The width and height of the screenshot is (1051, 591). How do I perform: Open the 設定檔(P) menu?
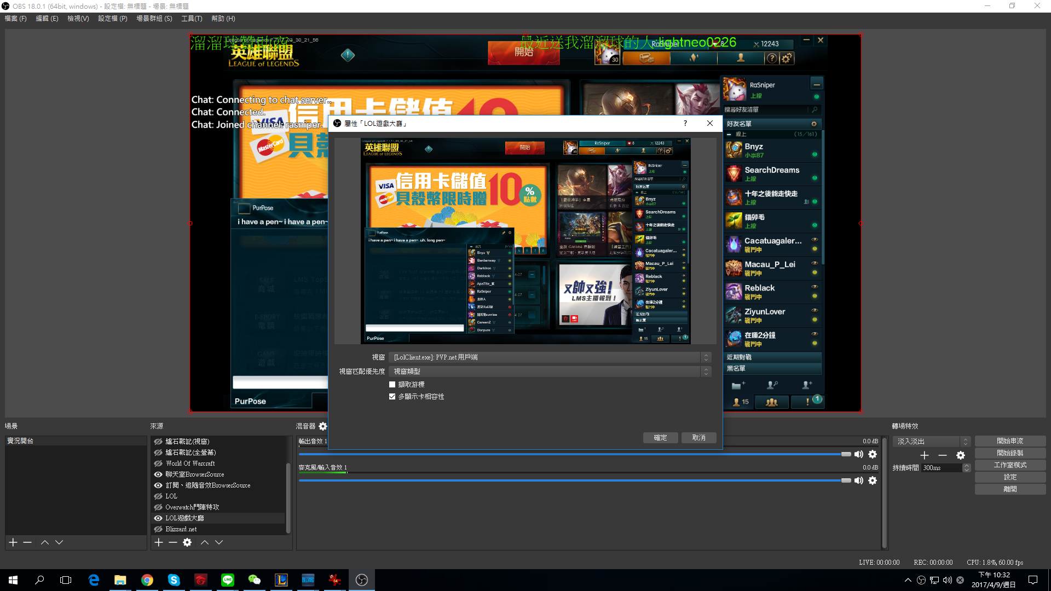click(x=113, y=19)
